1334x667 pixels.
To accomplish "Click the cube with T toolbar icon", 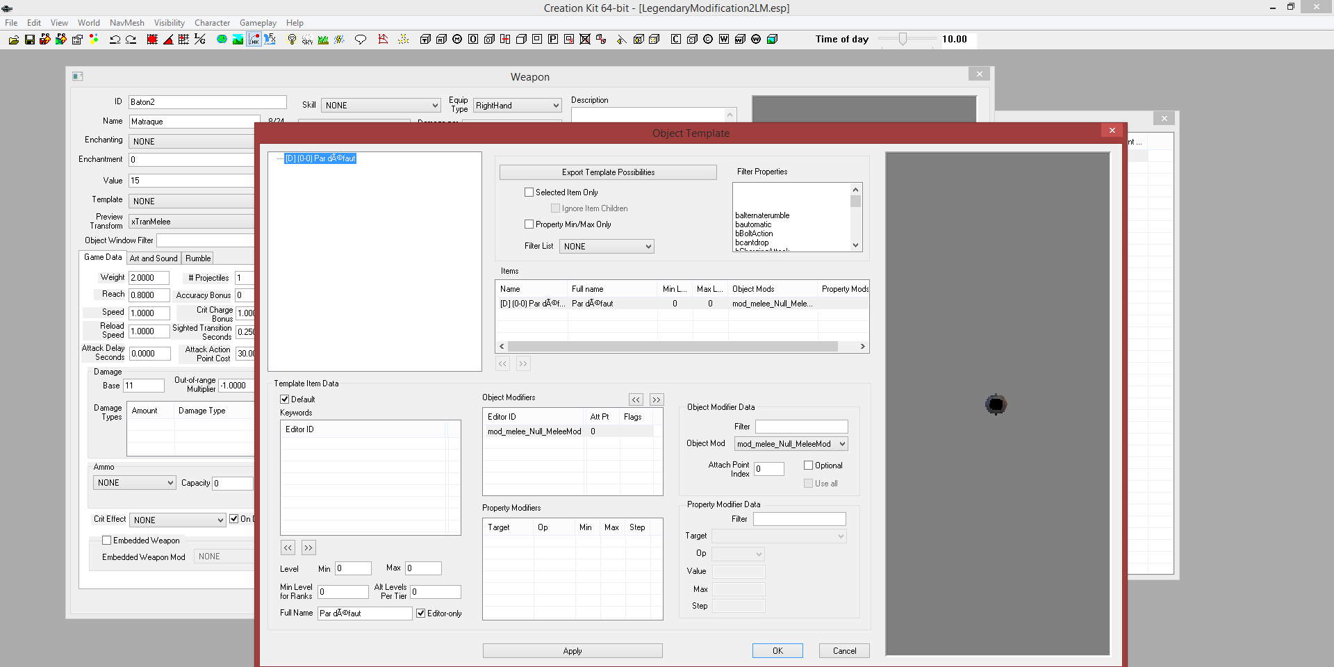I will click(425, 40).
